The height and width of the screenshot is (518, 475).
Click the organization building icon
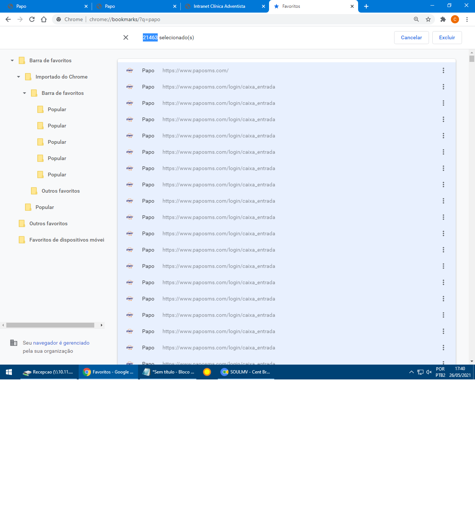14,343
